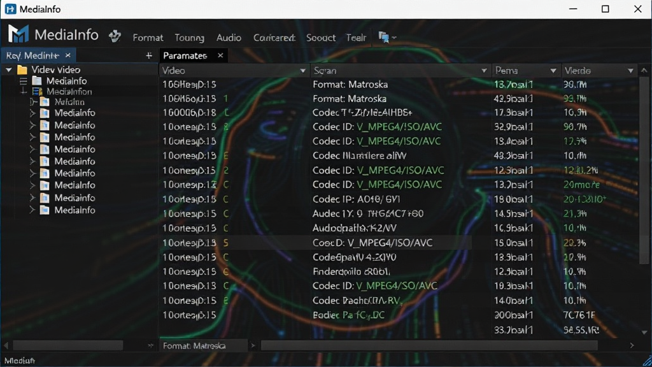Click the gear-like icon beside MediaInfo logo
652x367 pixels.
115,36
